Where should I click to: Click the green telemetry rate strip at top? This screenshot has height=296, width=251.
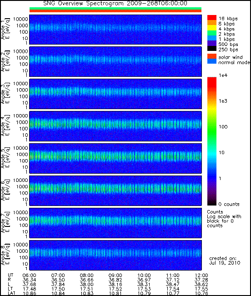point(115,9)
